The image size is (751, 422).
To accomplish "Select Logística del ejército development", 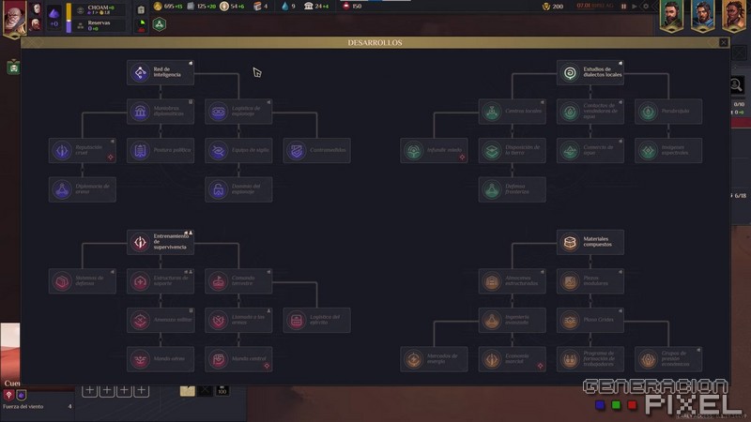I will pos(316,320).
